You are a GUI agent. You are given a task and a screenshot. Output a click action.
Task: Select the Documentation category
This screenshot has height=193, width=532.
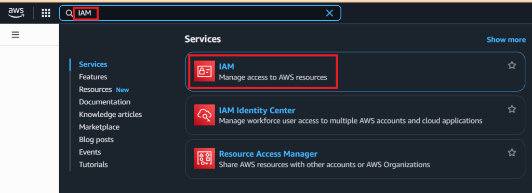pyautogui.click(x=104, y=102)
